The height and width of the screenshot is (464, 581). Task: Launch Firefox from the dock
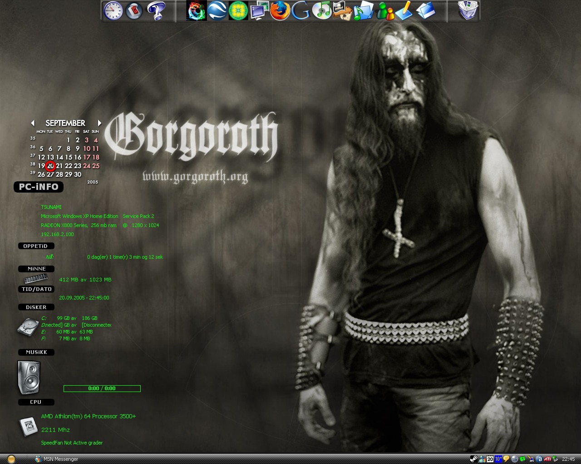281,11
